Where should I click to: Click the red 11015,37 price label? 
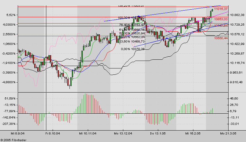pos(221,9)
